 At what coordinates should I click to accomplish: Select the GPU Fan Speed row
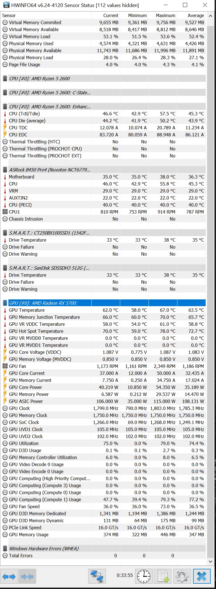pyautogui.click(x=103, y=507)
